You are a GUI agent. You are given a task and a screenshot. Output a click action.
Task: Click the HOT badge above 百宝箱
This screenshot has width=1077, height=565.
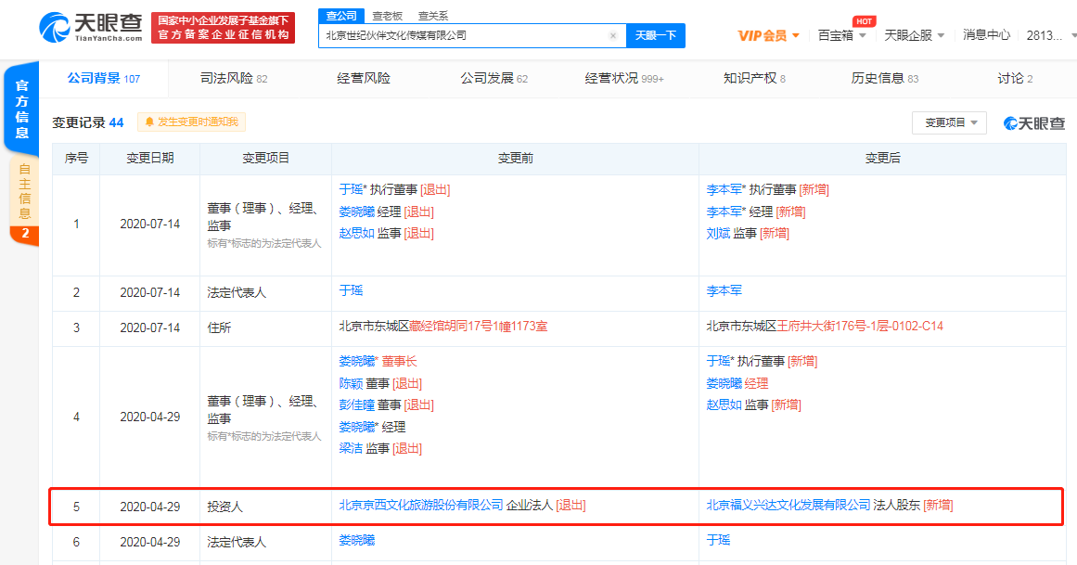pos(864,21)
